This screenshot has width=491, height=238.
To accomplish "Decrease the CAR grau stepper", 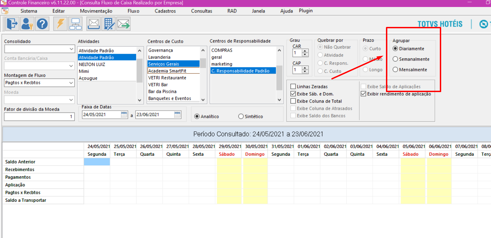I will tap(305, 55).
